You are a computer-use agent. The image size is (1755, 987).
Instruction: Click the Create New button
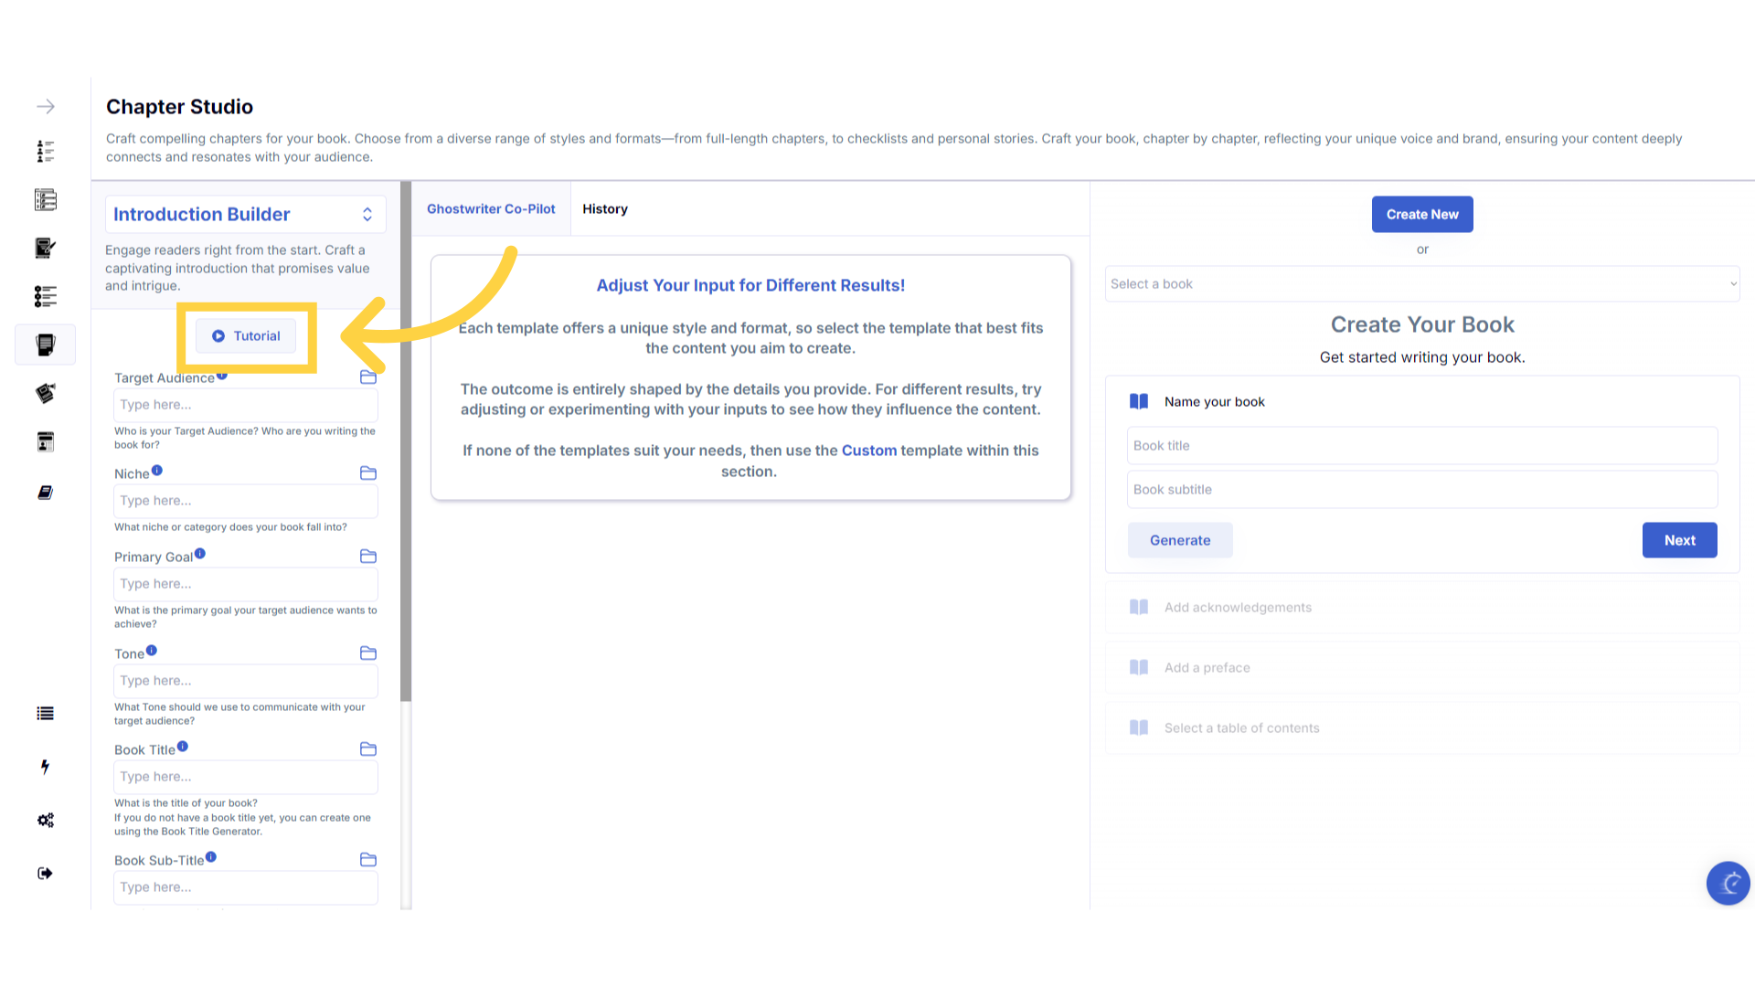click(1421, 215)
